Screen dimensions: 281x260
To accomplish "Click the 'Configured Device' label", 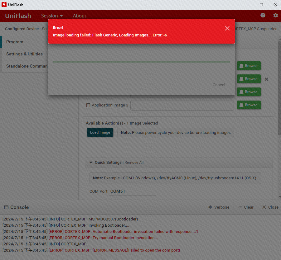I will coord(22,29).
